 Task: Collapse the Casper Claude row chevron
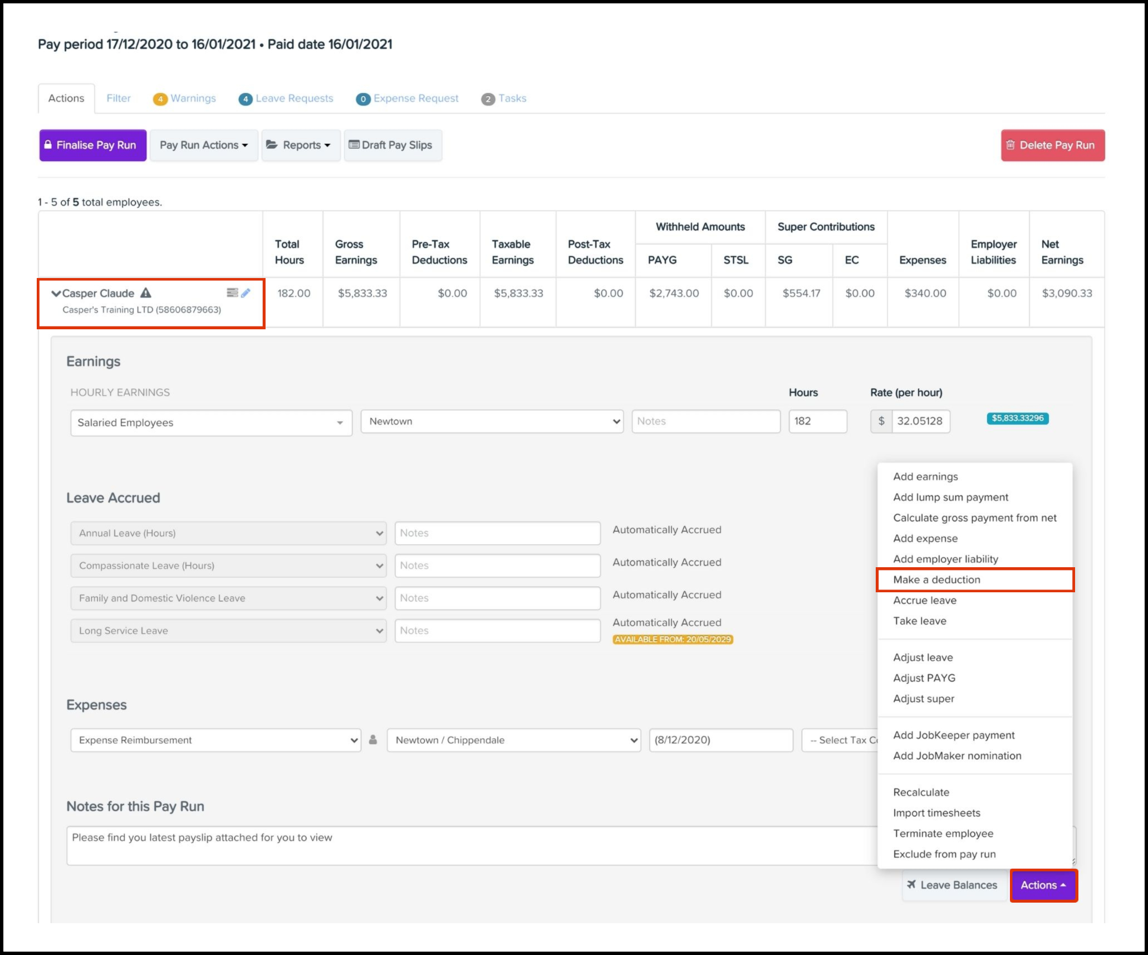56,294
